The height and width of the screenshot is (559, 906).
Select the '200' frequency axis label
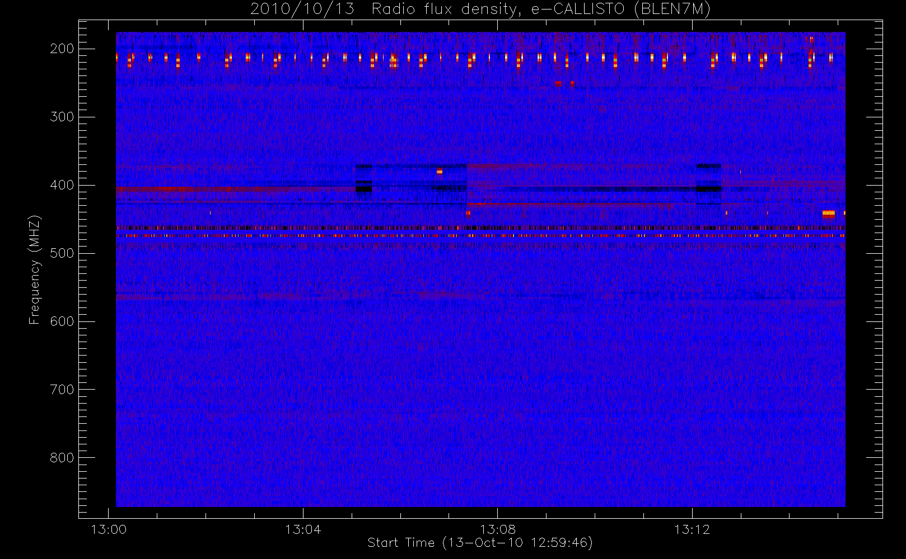coord(62,49)
